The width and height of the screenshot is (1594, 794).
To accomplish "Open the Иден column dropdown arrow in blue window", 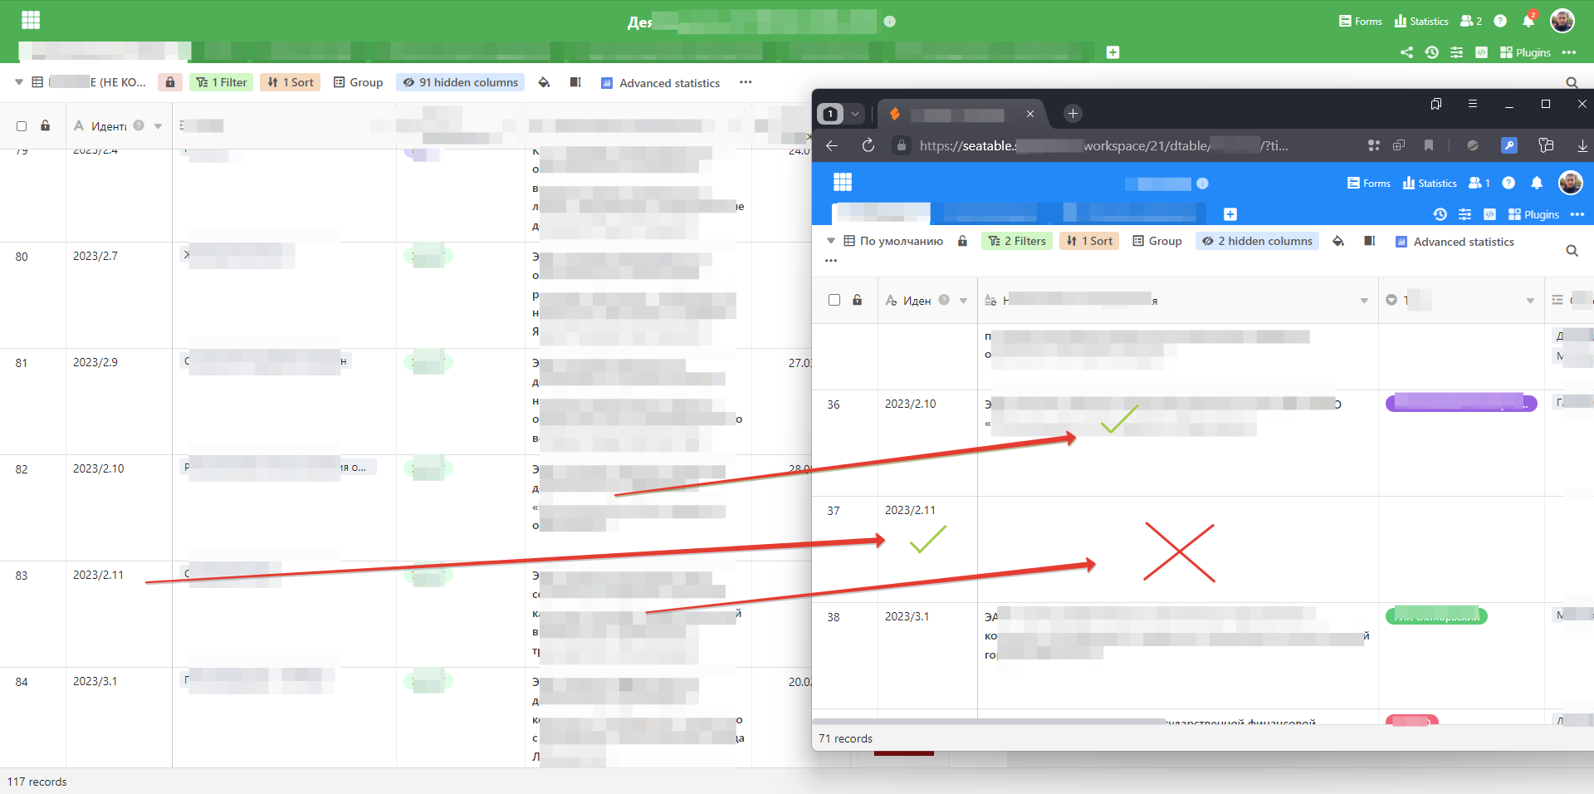I will pyautogui.click(x=963, y=301).
